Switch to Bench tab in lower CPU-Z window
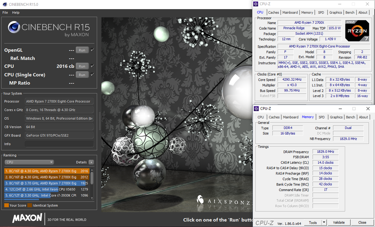The height and width of the screenshot is (227, 375). pyautogui.click(x=350, y=117)
